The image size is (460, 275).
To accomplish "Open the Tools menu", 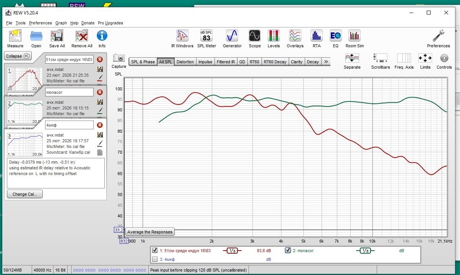I will pos(21,23).
